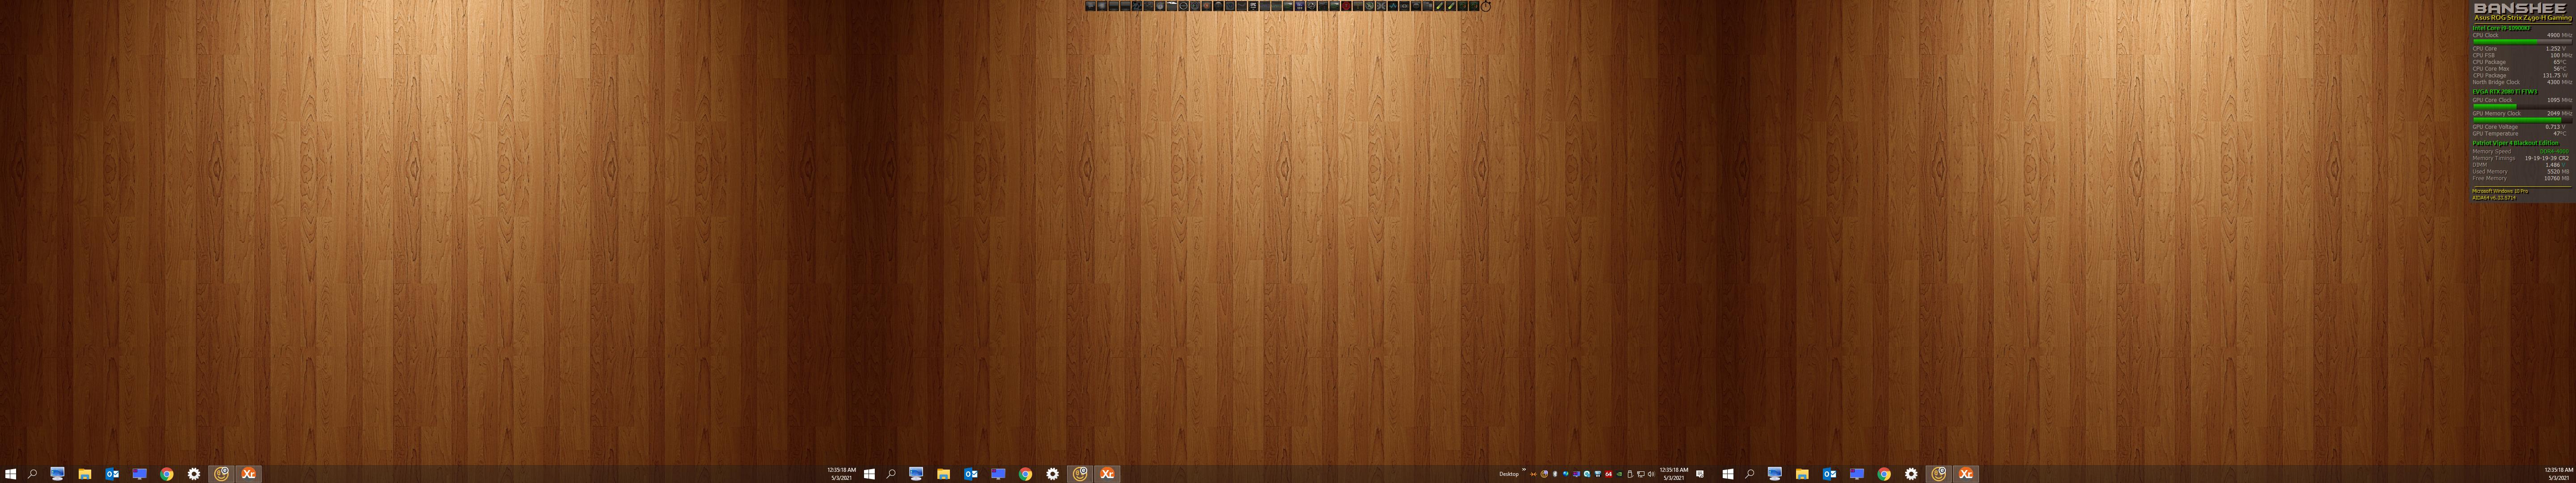
Task: Open Epic Games launcher from top dock
Action: click(x=1253, y=6)
